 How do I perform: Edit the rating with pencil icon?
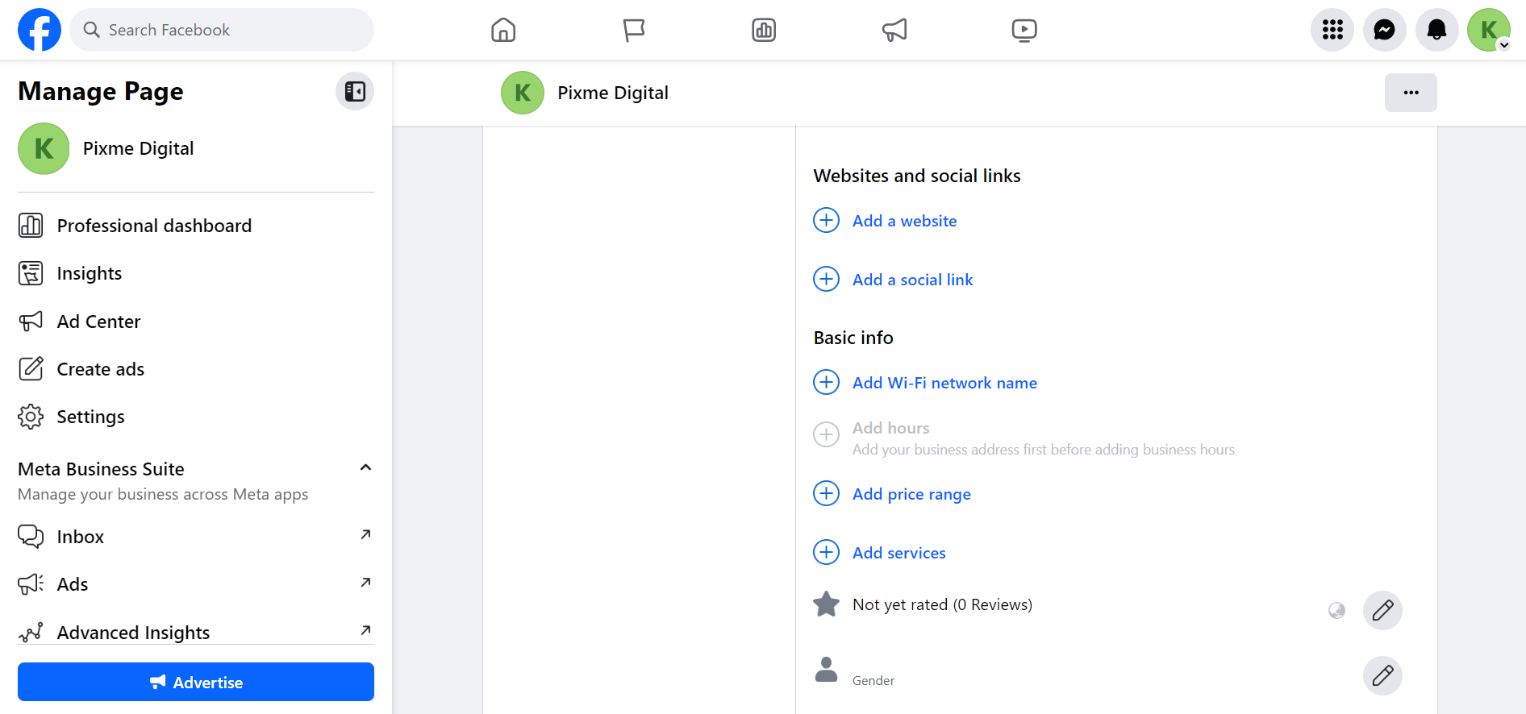tap(1382, 610)
